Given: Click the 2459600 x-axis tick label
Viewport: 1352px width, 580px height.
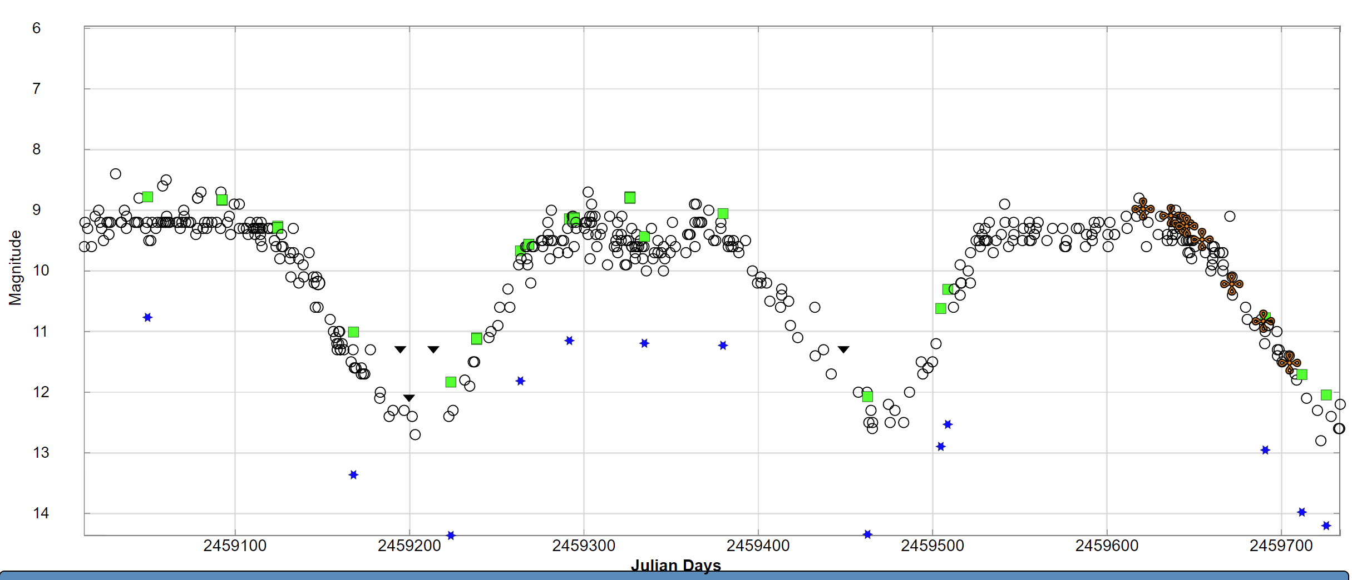Looking at the screenshot, I should (x=1107, y=546).
